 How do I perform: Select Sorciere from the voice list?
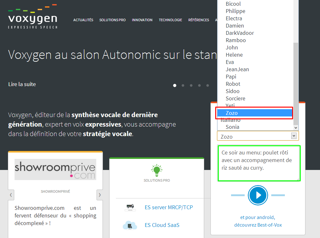pyautogui.click(x=255, y=99)
